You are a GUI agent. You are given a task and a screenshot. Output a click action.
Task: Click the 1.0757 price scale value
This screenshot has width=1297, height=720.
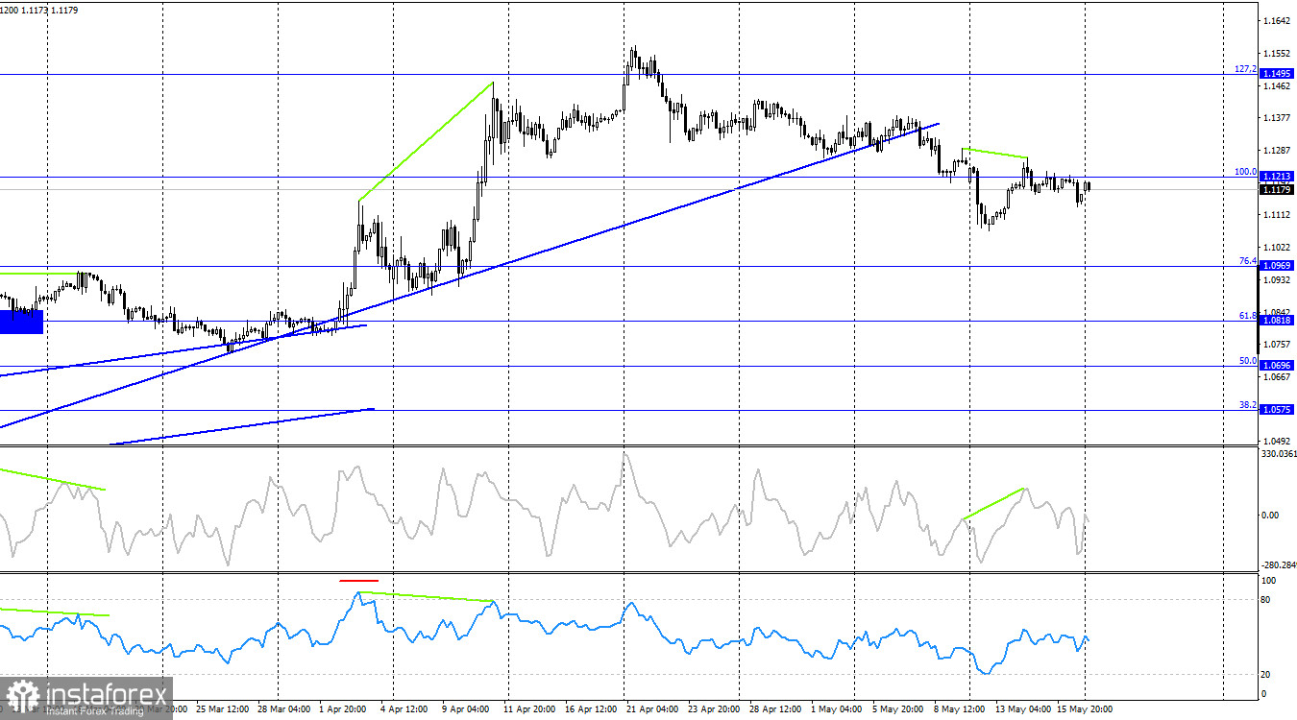(1278, 345)
